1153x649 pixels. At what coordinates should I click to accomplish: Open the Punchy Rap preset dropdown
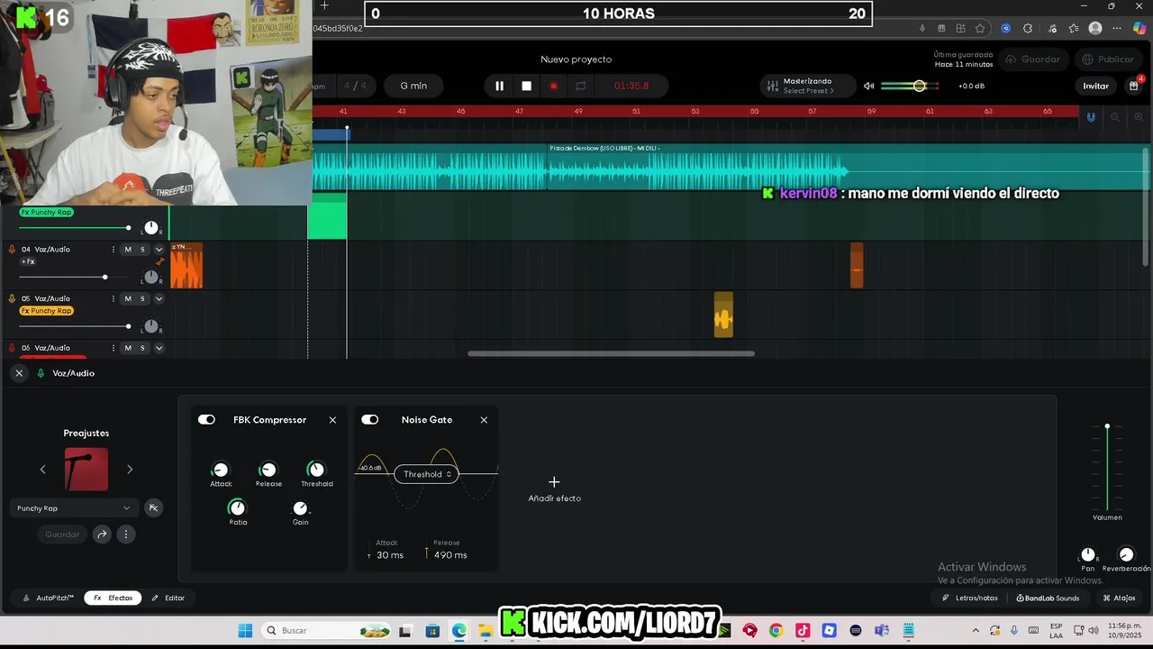coord(74,508)
